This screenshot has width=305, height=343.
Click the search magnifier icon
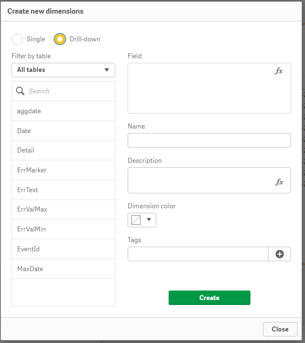[x=20, y=91]
